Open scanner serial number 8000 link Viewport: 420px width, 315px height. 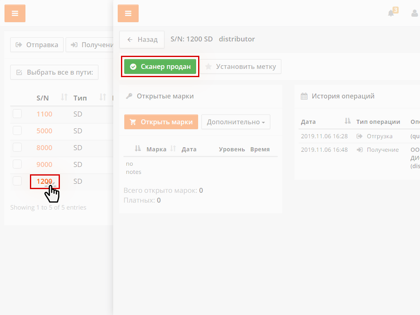point(44,148)
